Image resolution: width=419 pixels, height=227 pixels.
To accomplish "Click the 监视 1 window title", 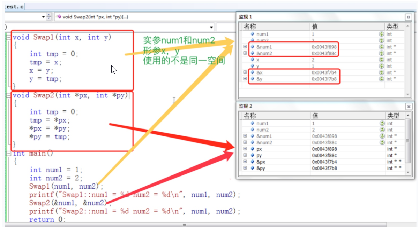I will pos(245,17).
